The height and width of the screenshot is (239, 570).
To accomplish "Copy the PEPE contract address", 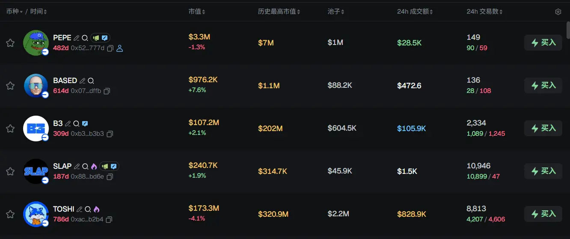I will [110, 48].
